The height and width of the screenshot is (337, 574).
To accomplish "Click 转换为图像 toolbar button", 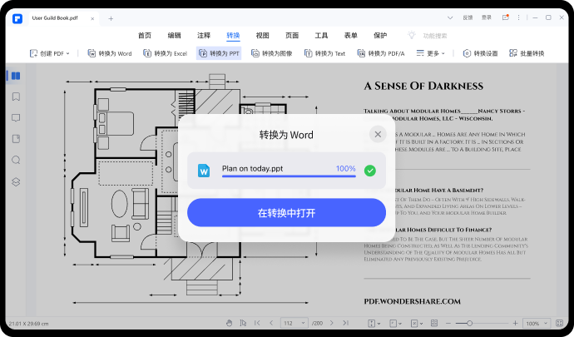I will pos(272,53).
